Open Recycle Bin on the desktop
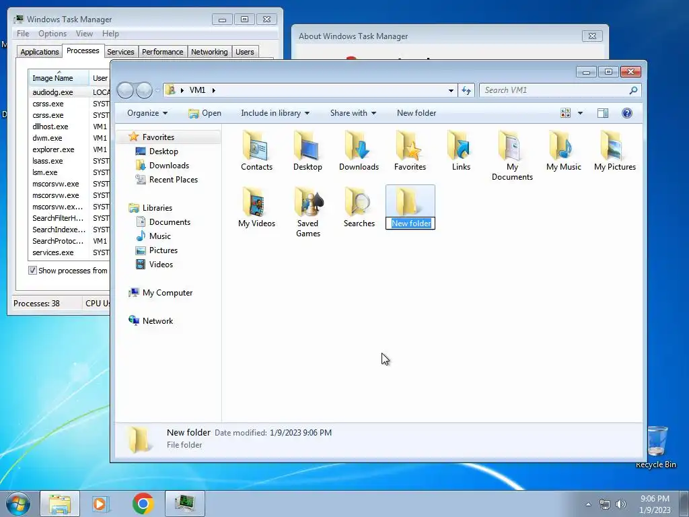689x517 pixels. pyautogui.click(x=655, y=447)
